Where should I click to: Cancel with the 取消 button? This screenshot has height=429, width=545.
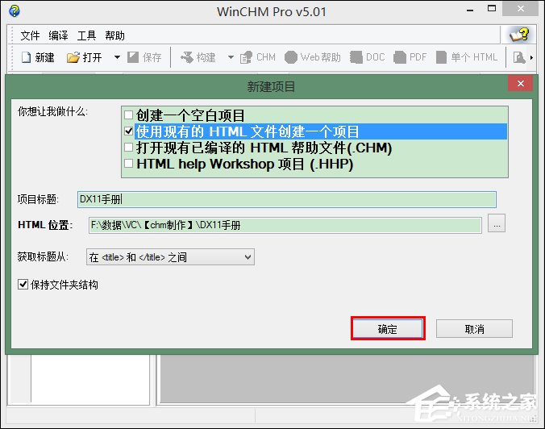pos(474,328)
